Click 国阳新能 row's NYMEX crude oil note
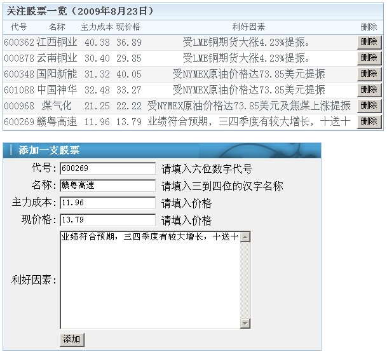Viewport: 387px width, 354px height. coord(249,74)
